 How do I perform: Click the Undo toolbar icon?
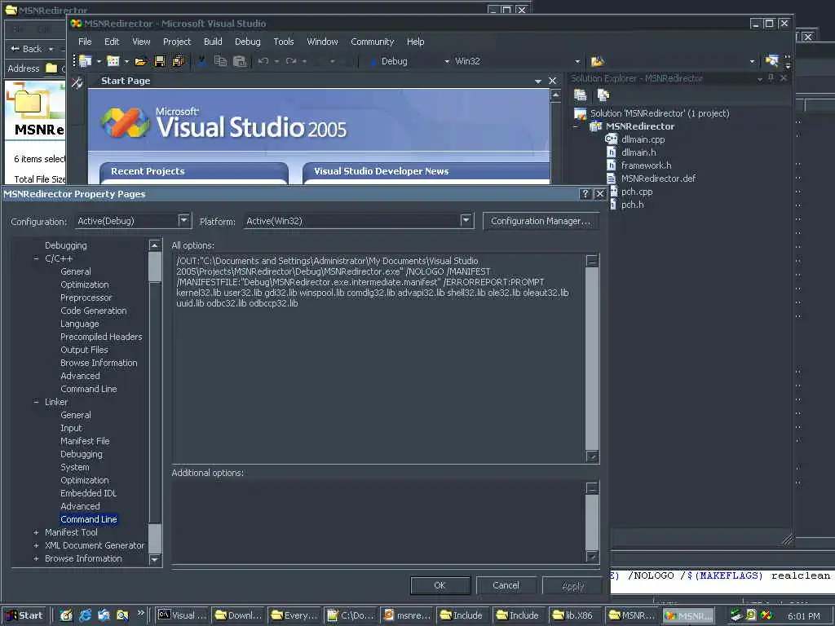[x=263, y=61]
